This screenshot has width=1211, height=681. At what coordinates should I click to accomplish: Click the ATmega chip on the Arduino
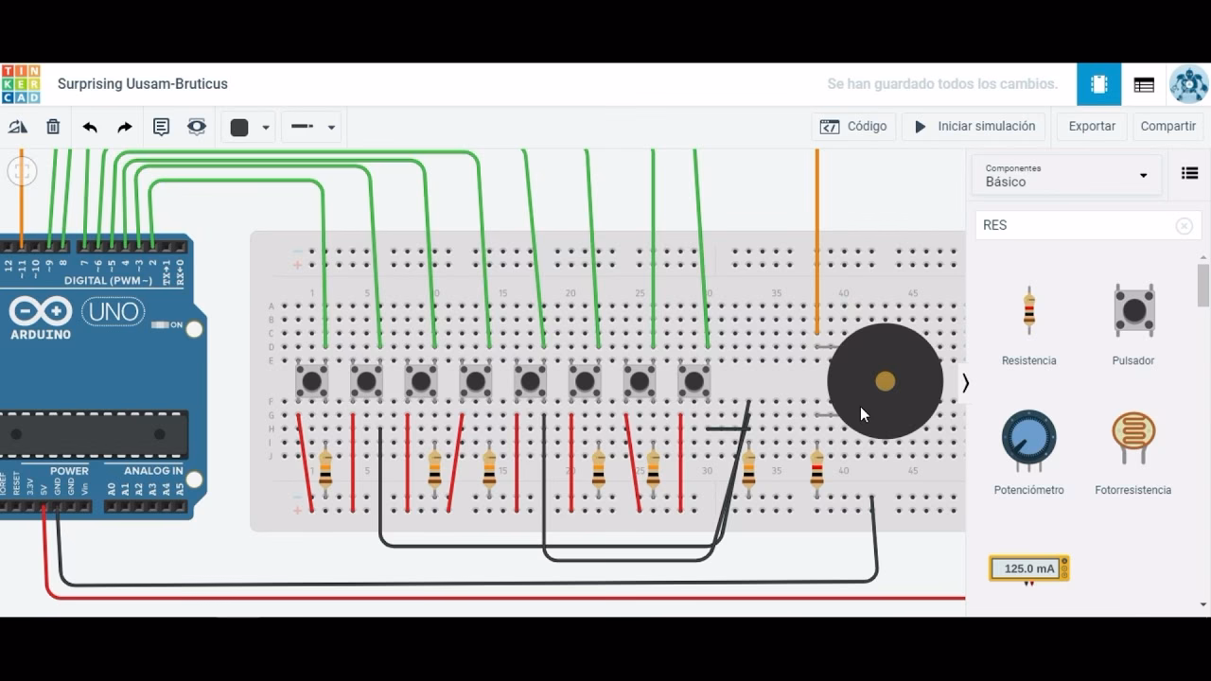tap(94, 435)
